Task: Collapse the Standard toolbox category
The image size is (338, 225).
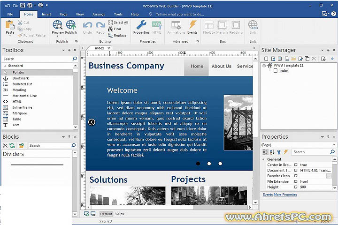Action: tap(5, 66)
